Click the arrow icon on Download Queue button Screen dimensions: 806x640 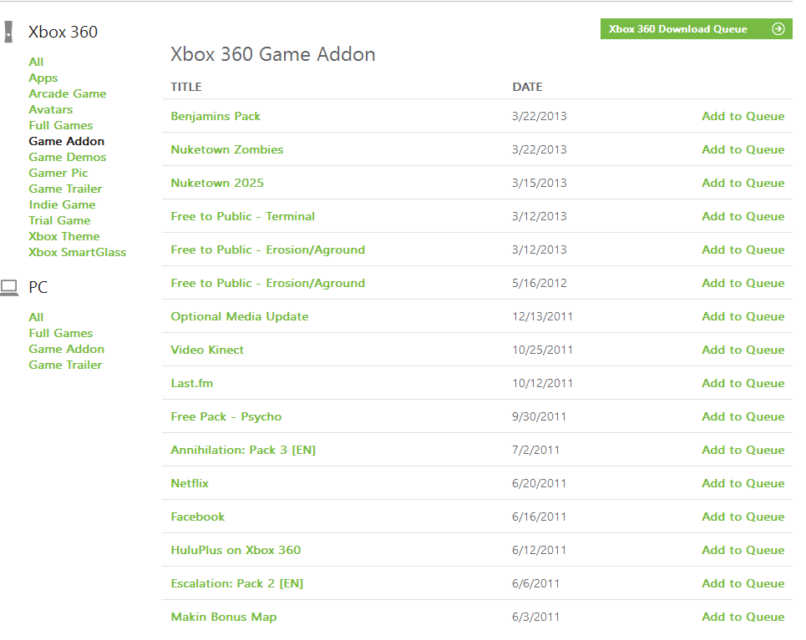click(x=778, y=28)
